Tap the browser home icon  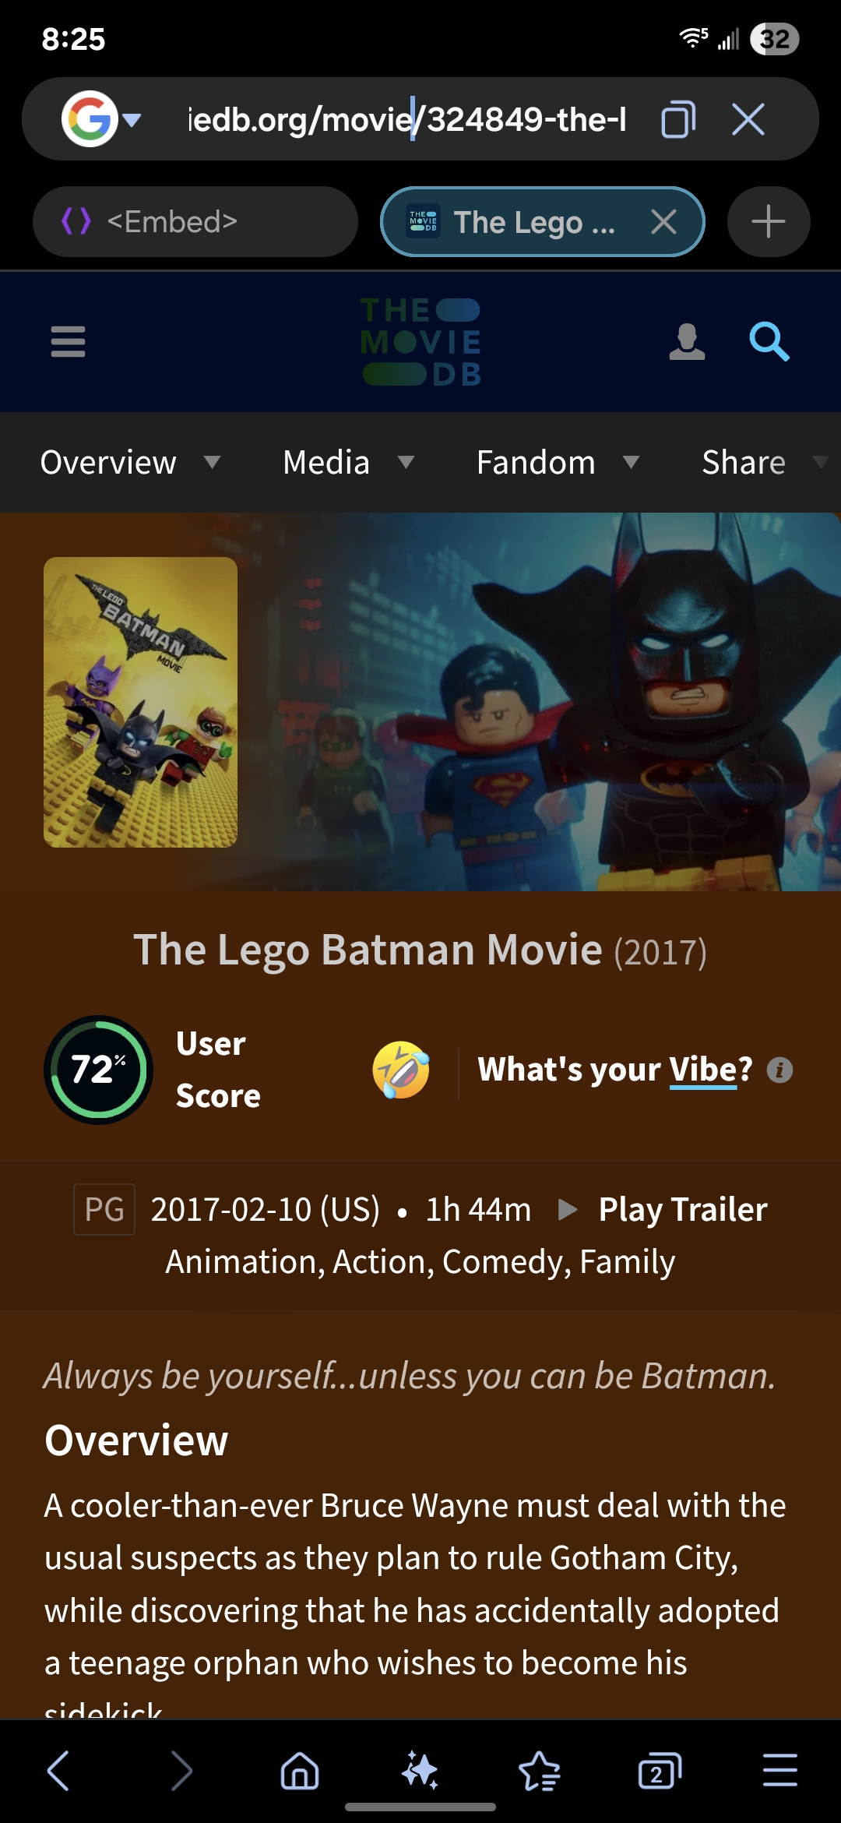[300, 1771]
